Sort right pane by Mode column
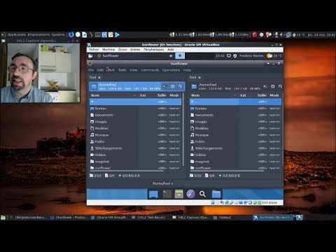336x252 pixels. 274,95
